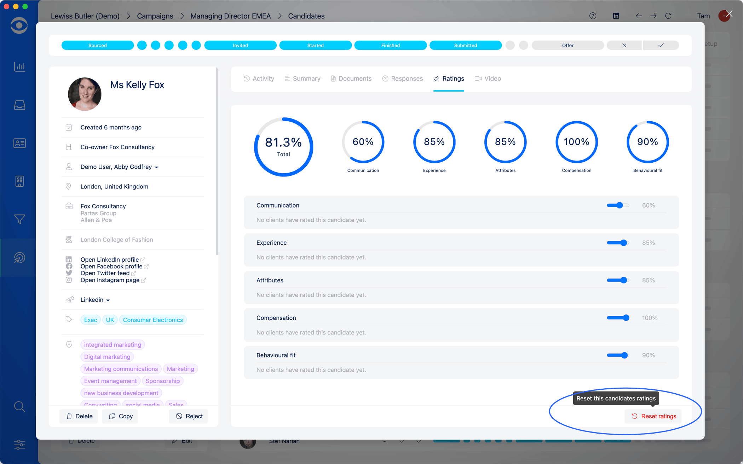Switch to the Video tab

click(488, 79)
